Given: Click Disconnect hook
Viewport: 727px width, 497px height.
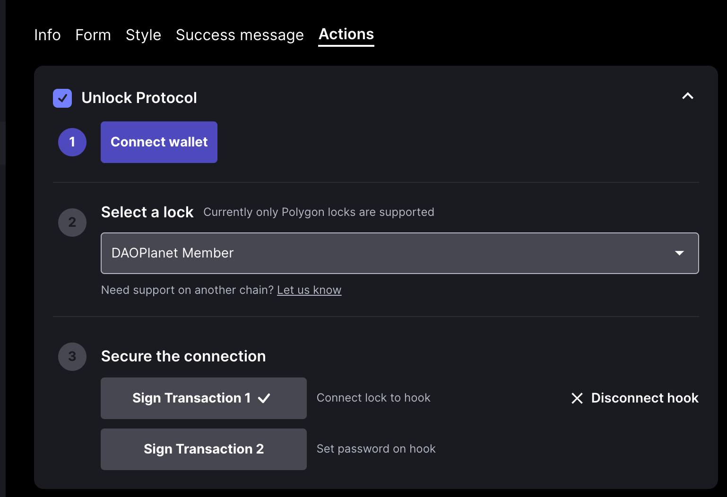Looking at the screenshot, I should pyautogui.click(x=635, y=398).
